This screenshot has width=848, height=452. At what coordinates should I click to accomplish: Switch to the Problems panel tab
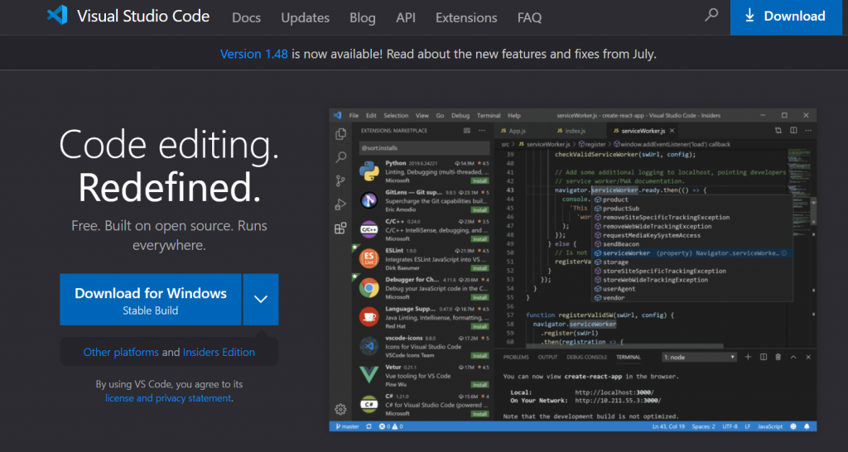tap(516, 358)
